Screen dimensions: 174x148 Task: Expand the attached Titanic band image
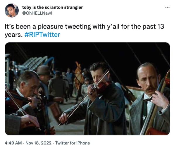[87, 89]
